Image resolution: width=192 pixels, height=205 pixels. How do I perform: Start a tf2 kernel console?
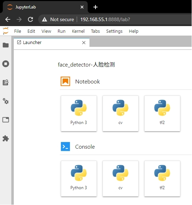(162, 179)
